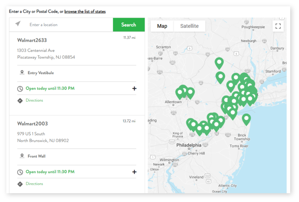Select the Walmart2003 store title
This screenshot has width=299, height=202.
32,124
